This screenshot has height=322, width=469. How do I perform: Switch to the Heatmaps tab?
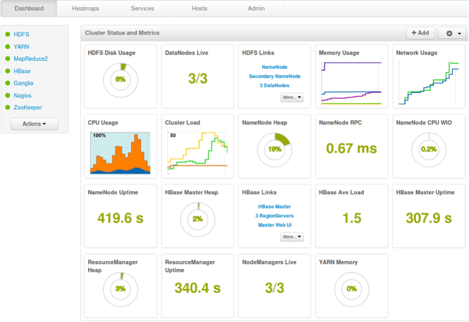click(85, 9)
